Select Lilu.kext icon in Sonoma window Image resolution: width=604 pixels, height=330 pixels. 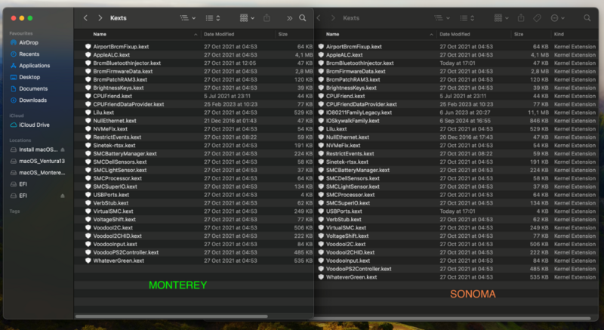[321, 129]
